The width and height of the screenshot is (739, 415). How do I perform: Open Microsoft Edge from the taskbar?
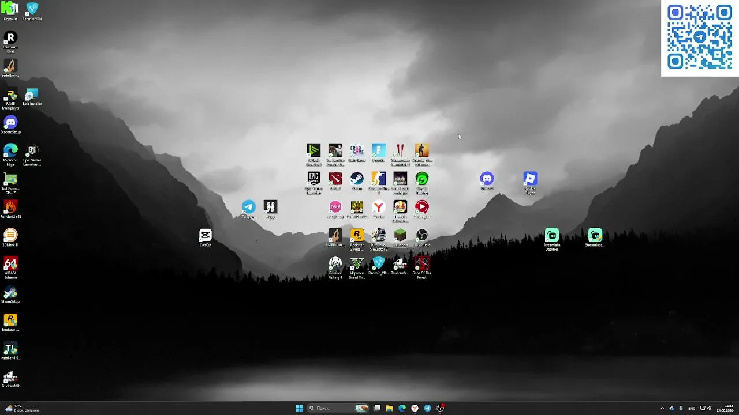(x=402, y=408)
